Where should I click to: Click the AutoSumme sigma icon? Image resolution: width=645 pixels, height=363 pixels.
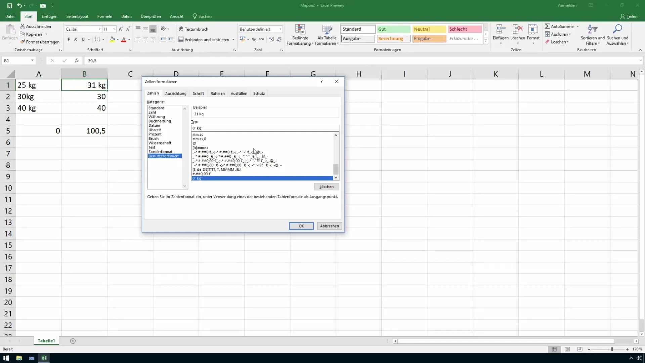pos(547,26)
